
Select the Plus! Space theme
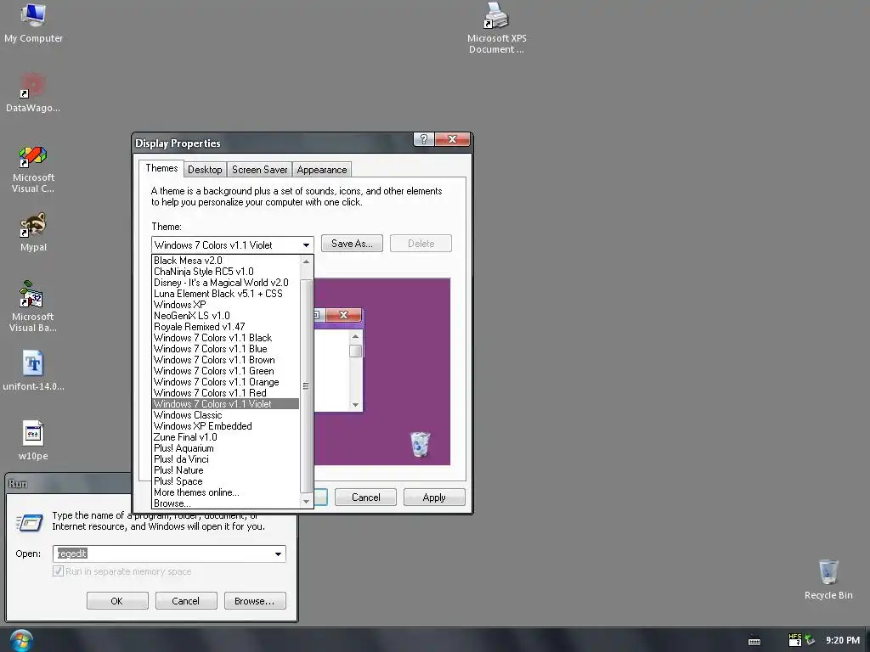tap(225, 481)
